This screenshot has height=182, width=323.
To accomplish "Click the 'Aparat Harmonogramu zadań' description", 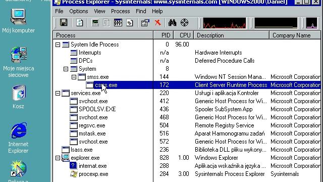I will 230,133.
